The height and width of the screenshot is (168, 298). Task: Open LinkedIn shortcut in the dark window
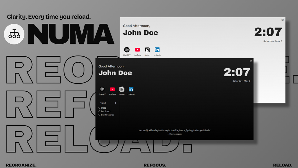point(131,89)
